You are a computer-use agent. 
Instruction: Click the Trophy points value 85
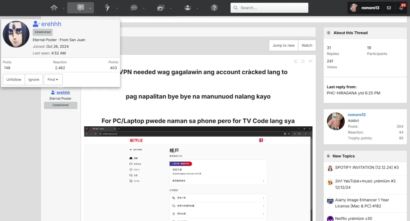click(x=401, y=138)
